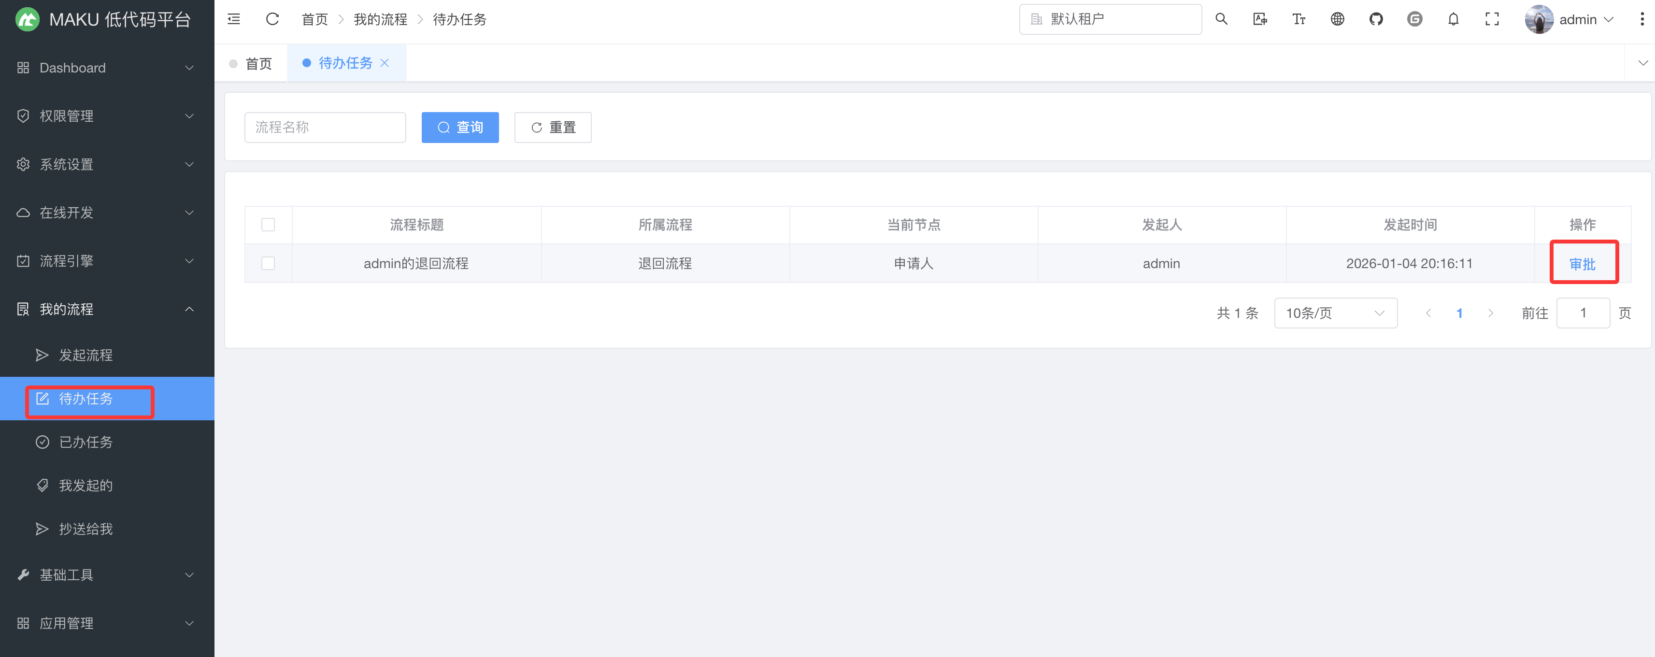1655x657 pixels.
Task: Click the font size Tt icon
Action: pyautogui.click(x=1298, y=19)
